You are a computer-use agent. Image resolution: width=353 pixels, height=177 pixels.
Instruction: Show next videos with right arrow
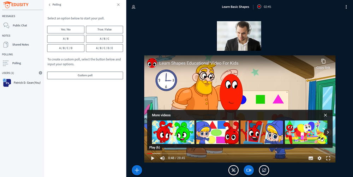pyautogui.click(x=328, y=132)
